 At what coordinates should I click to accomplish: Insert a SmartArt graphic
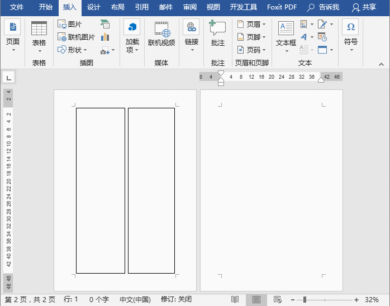click(x=105, y=24)
